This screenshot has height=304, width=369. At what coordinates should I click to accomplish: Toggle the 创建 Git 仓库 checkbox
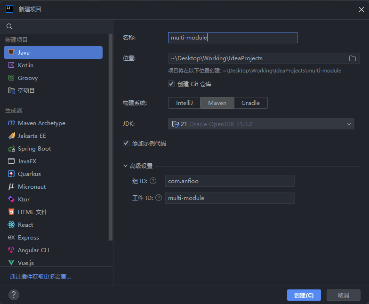pyautogui.click(x=171, y=84)
